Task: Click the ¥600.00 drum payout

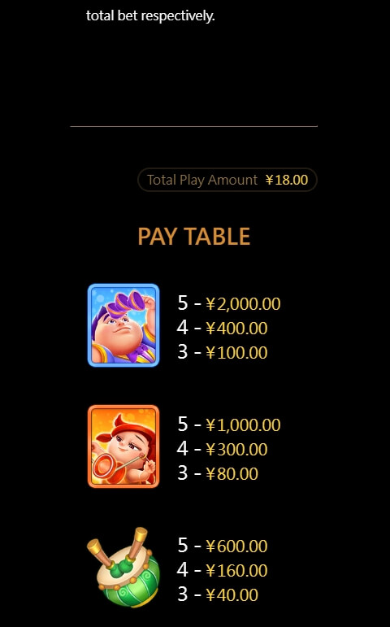Action: [x=236, y=546]
